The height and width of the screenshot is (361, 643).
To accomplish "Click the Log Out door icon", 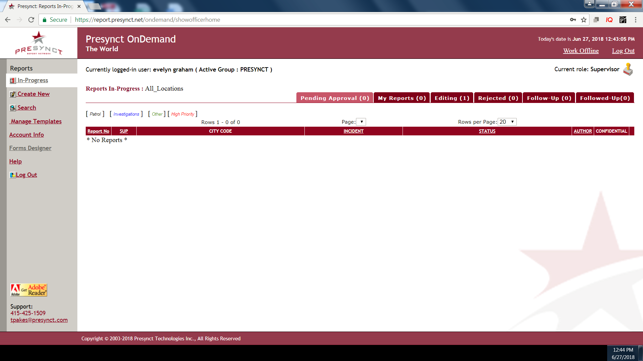I will [13, 175].
